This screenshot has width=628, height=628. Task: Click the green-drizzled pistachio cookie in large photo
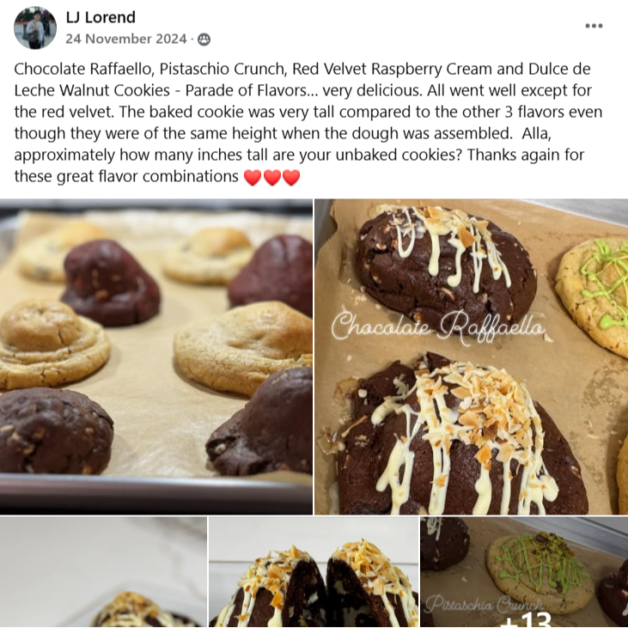(593, 296)
